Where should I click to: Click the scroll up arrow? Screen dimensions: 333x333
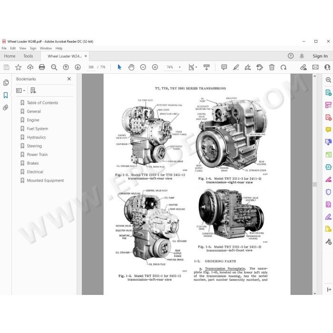click(x=315, y=76)
